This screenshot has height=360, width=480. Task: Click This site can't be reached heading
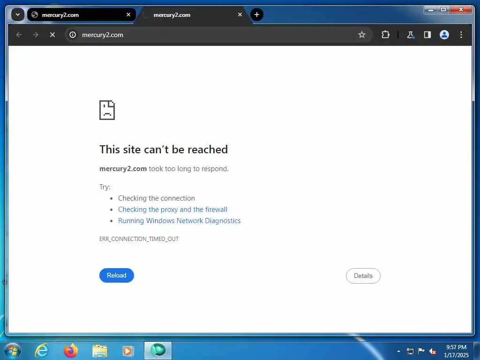[x=164, y=150]
